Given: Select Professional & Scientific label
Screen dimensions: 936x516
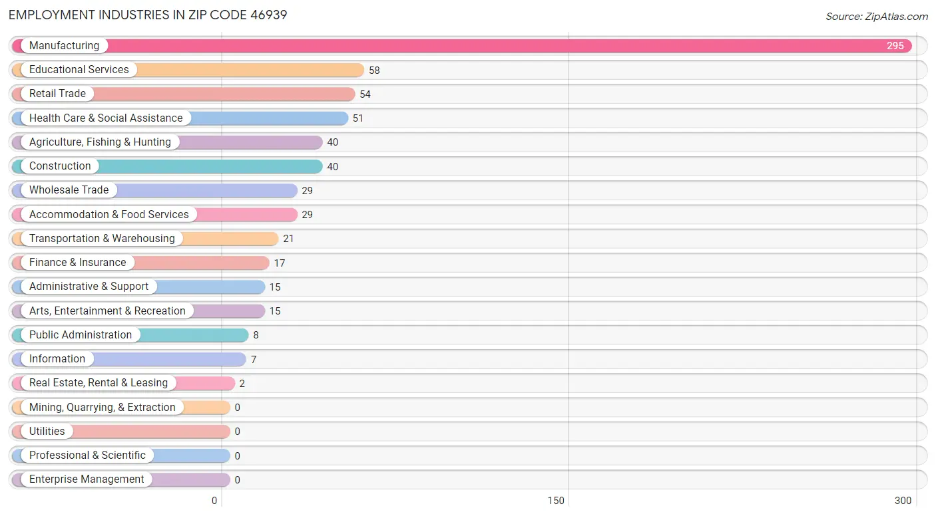Looking at the screenshot, I should click(87, 455).
